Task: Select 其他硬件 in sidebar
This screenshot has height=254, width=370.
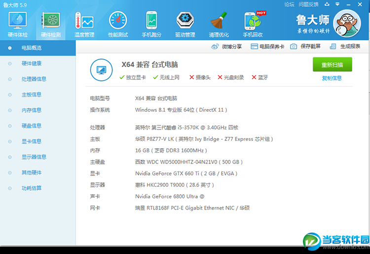Action: point(38,173)
